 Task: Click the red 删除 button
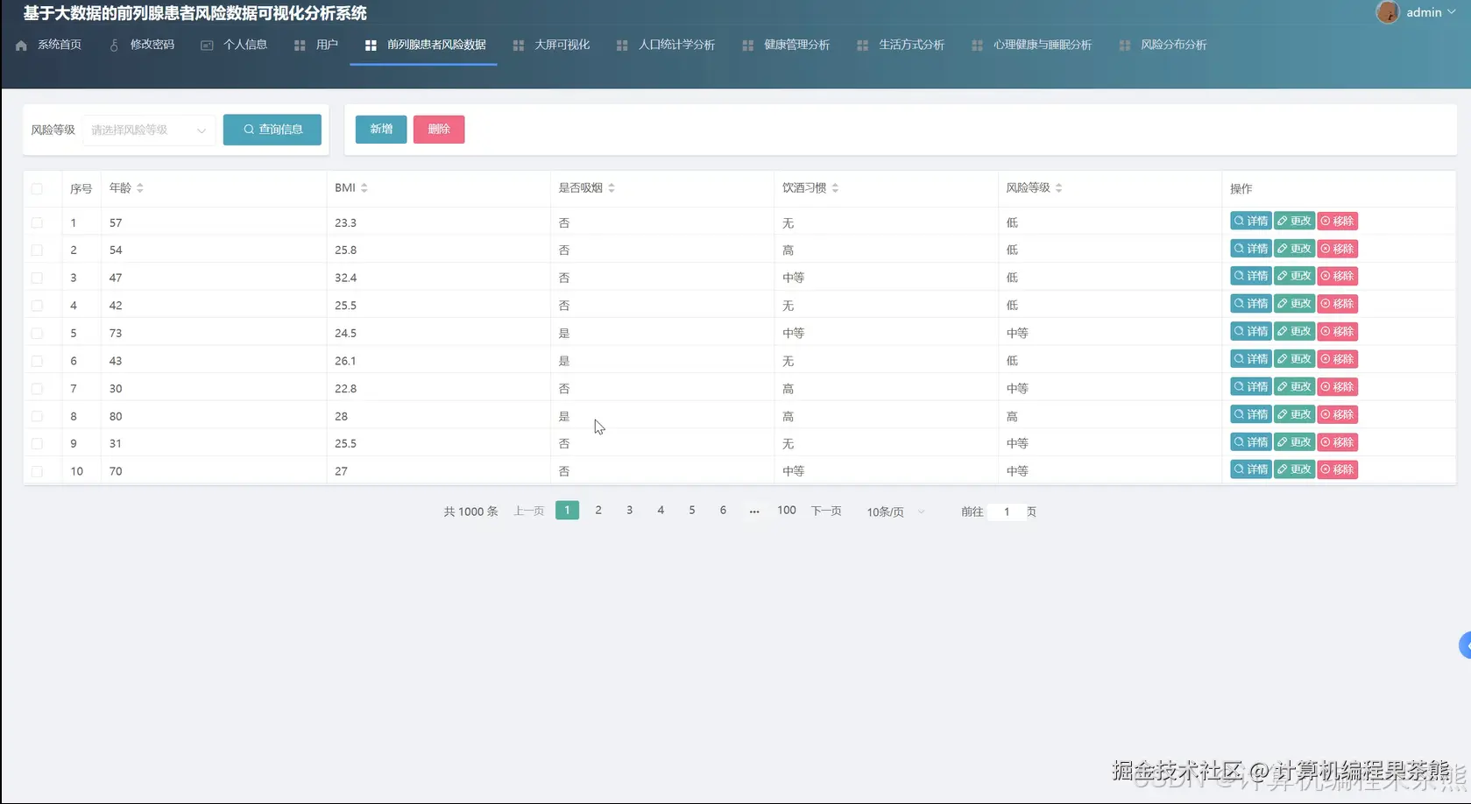(438, 129)
